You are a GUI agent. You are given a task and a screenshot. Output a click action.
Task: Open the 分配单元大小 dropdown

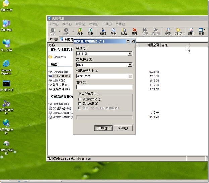point(130,76)
